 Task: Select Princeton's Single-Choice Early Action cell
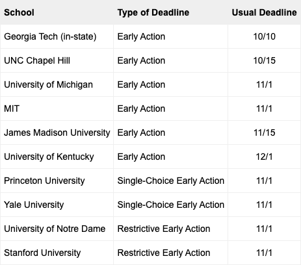click(170, 181)
